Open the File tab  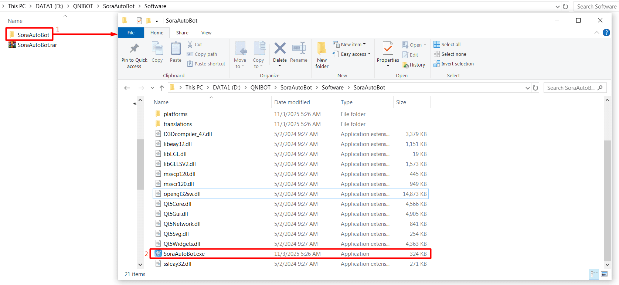pyautogui.click(x=131, y=33)
